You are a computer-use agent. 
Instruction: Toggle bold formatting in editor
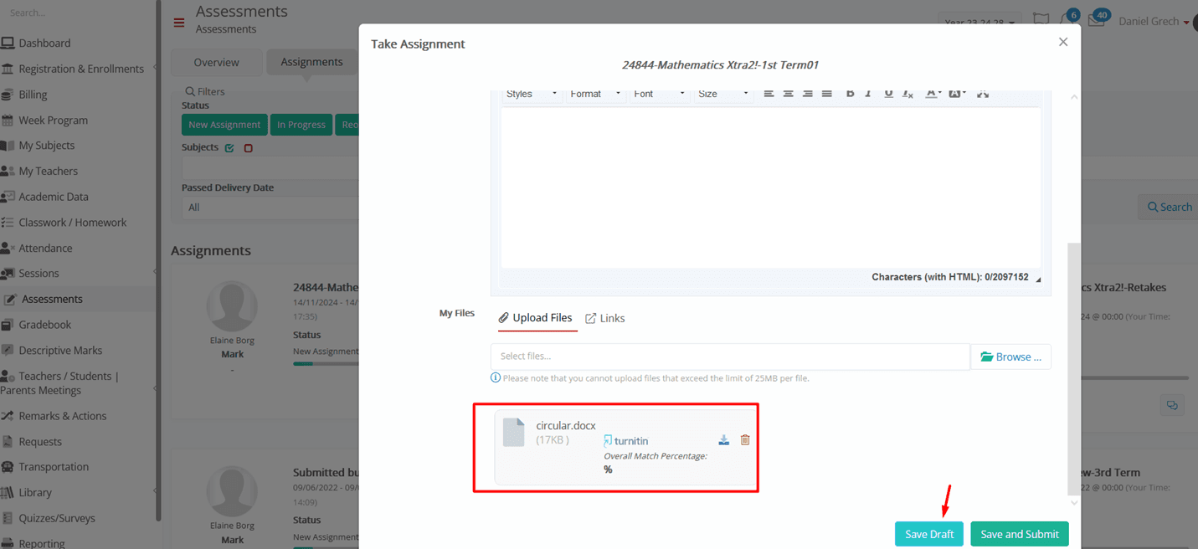[850, 94]
